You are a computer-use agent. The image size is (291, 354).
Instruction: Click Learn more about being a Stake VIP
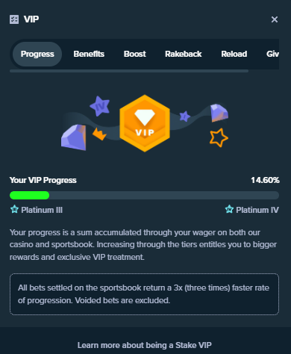(x=145, y=345)
